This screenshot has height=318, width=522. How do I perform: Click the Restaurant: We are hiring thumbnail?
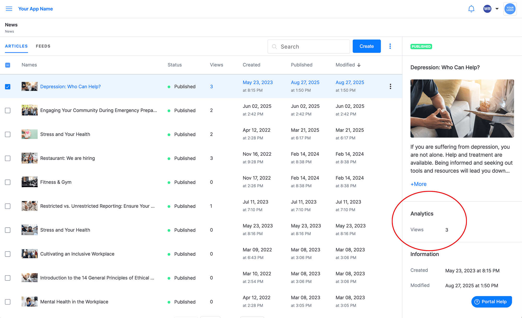29,158
